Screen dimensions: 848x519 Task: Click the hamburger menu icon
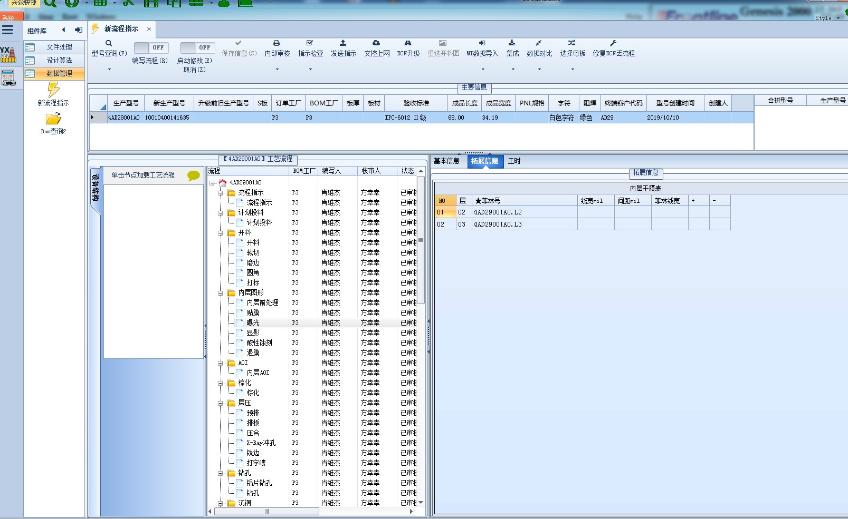(x=7, y=30)
